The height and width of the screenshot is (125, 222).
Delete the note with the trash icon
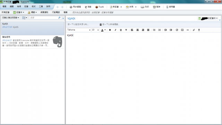156,7
